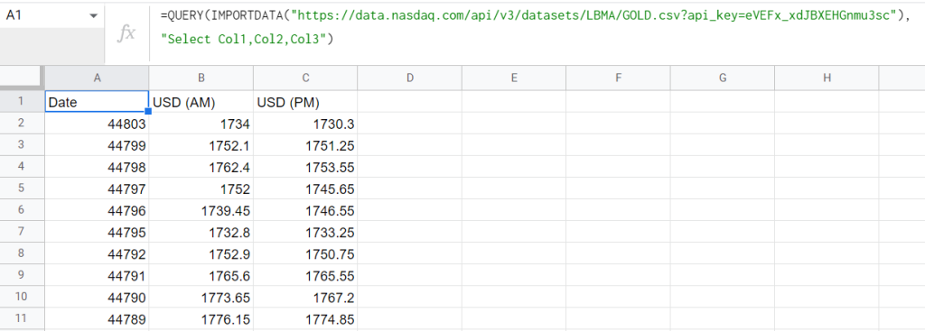Select column D header
The height and width of the screenshot is (331, 925).
coord(409,78)
